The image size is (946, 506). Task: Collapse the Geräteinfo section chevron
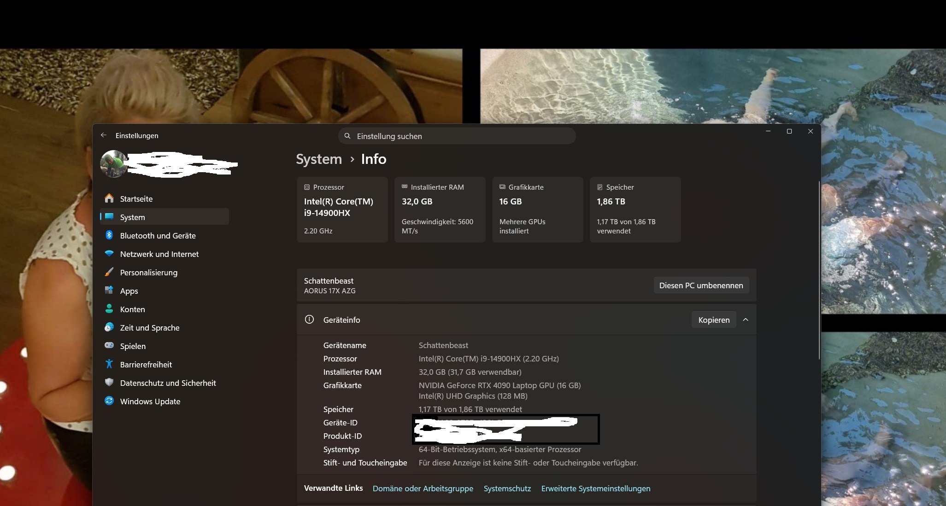click(746, 320)
